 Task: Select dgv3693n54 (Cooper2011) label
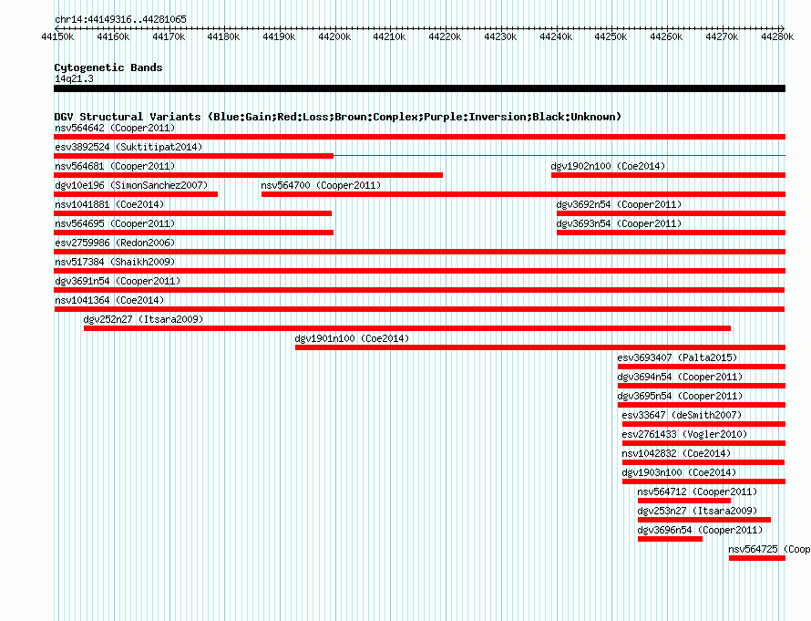[619, 223]
